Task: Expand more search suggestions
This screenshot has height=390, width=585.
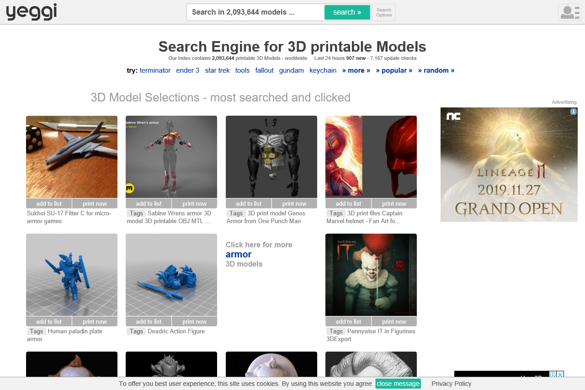Action: [x=356, y=70]
